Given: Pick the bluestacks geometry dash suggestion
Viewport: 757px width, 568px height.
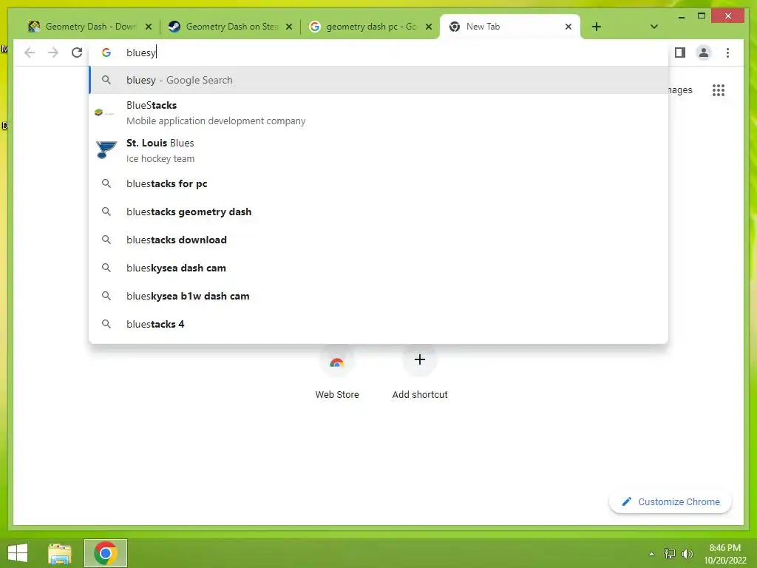Looking at the screenshot, I should pos(378,212).
